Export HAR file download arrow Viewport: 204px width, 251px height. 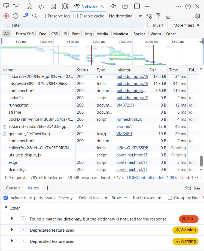[x=168, y=16]
